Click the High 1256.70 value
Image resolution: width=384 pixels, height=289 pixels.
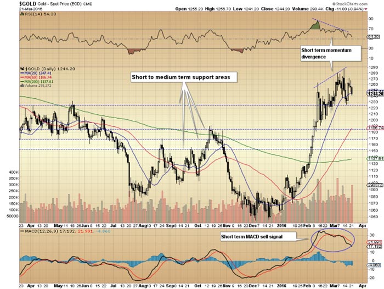pos(217,9)
